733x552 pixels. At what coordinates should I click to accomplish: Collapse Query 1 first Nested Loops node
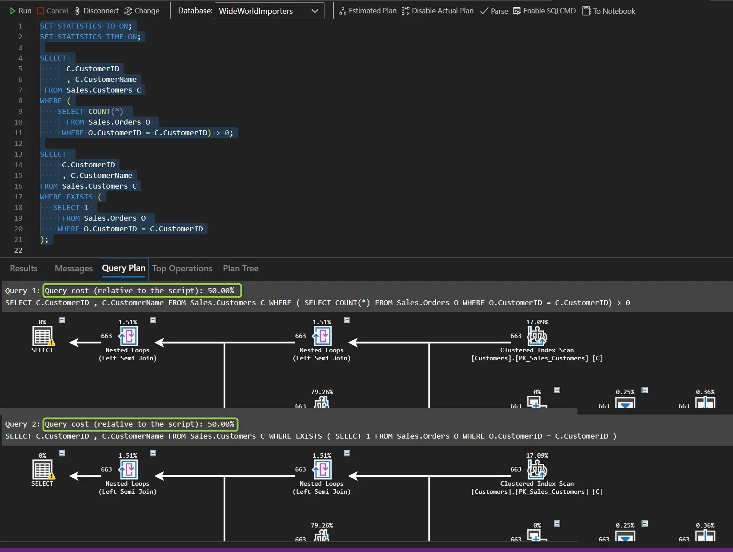153,320
